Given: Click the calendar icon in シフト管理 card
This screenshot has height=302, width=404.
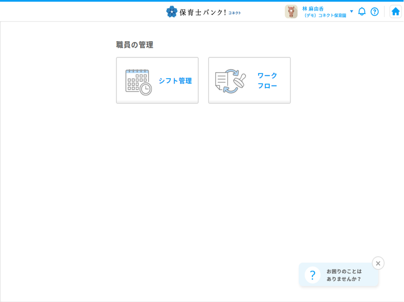Looking at the screenshot, I should (x=136, y=81).
